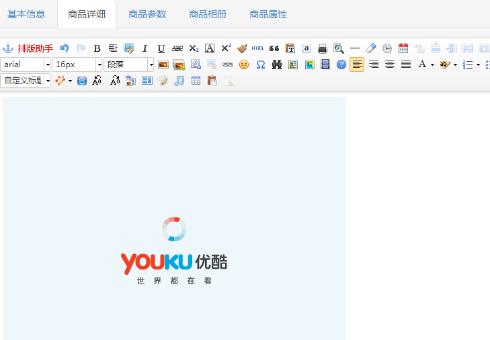Open the 商品参数 tab
The height and width of the screenshot is (340, 490).
[147, 14]
